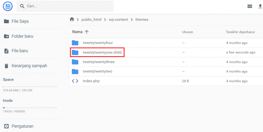Toggle Nama sort order arrow

(x=87, y=32)
